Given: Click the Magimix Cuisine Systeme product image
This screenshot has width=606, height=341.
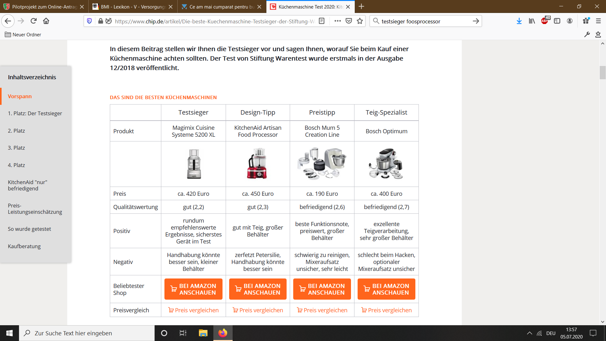Looking at the screenshot, I should (x=193, y=164).
